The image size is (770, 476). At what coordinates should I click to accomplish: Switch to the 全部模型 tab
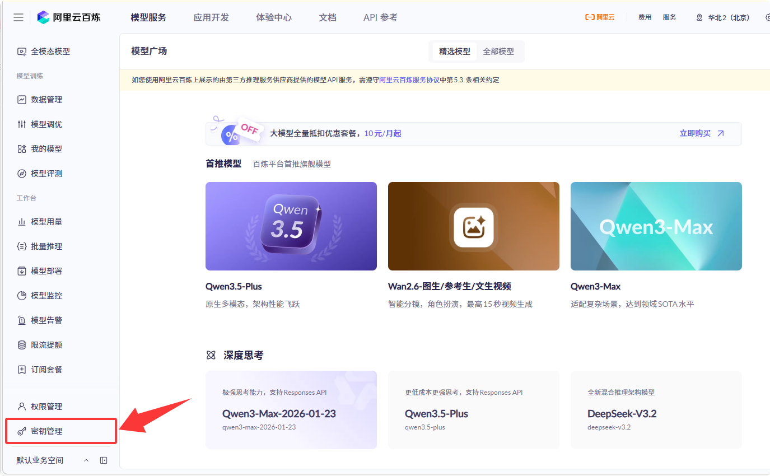498,51
